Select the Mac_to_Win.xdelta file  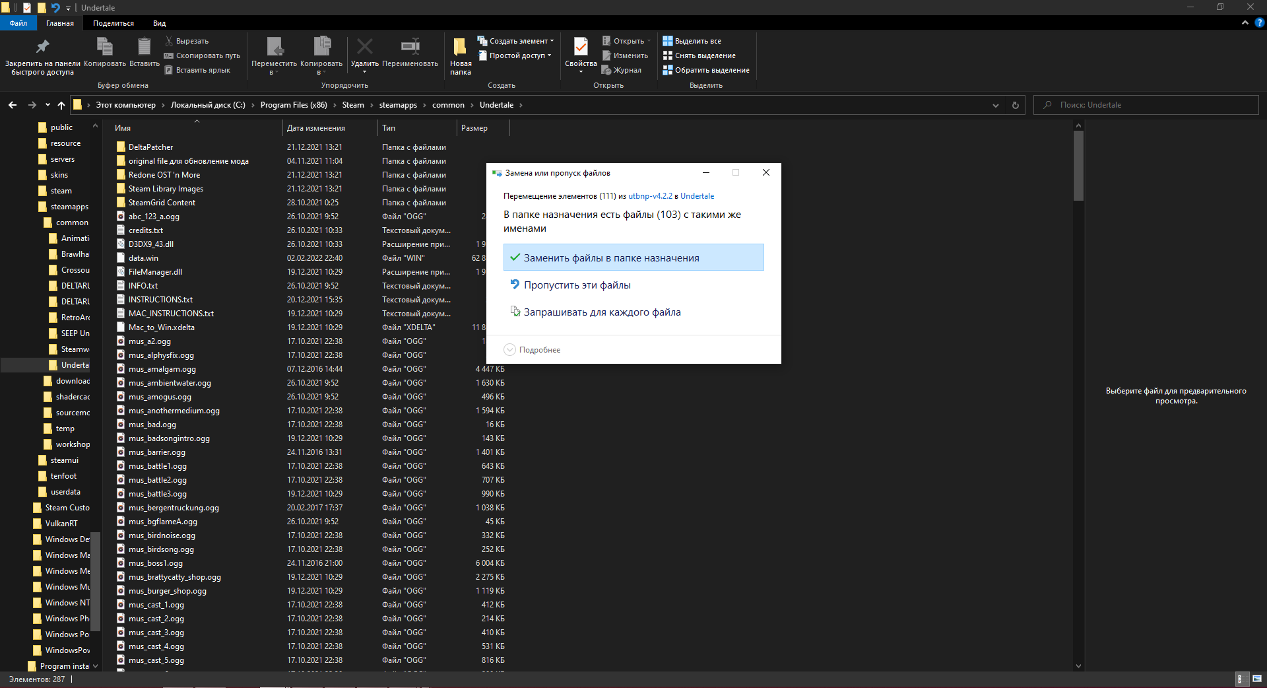[x=161, y=327]
